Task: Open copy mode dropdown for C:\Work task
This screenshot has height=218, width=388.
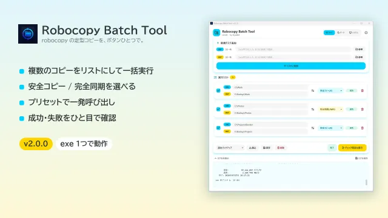Action: click(330, 91)
